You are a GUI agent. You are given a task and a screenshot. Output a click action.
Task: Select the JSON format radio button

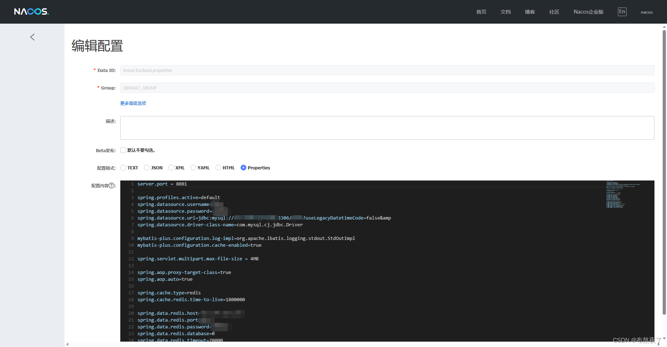(x=147, y=168)
